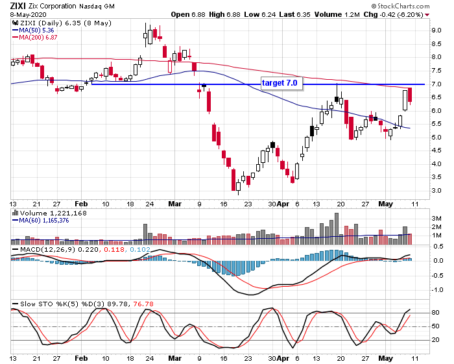Click the Volume 1,221,168 legend text
Image resolution: width=454 pixels, height=364 pixels.
tap(53, 213)
